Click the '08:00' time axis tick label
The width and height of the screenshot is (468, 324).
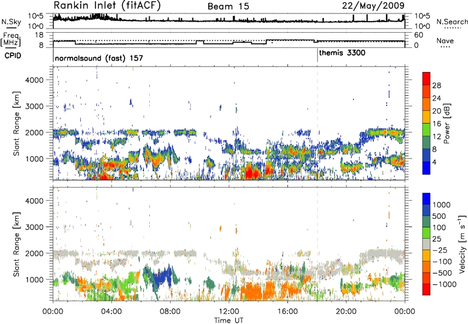click(170, 312)
